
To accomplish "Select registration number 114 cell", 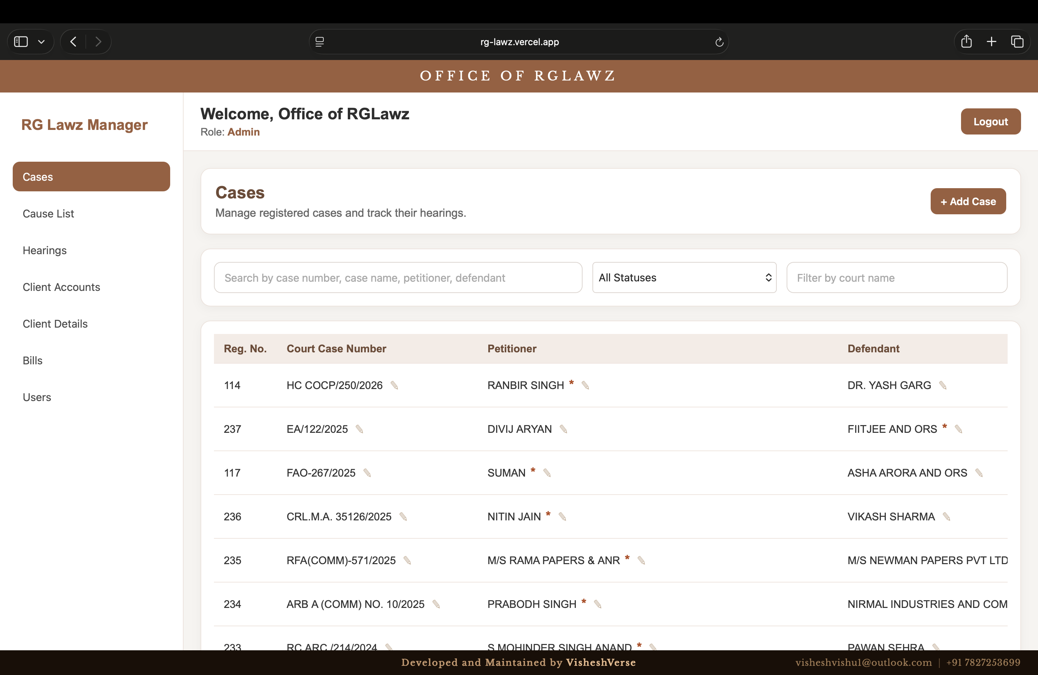I will [232, 386].
